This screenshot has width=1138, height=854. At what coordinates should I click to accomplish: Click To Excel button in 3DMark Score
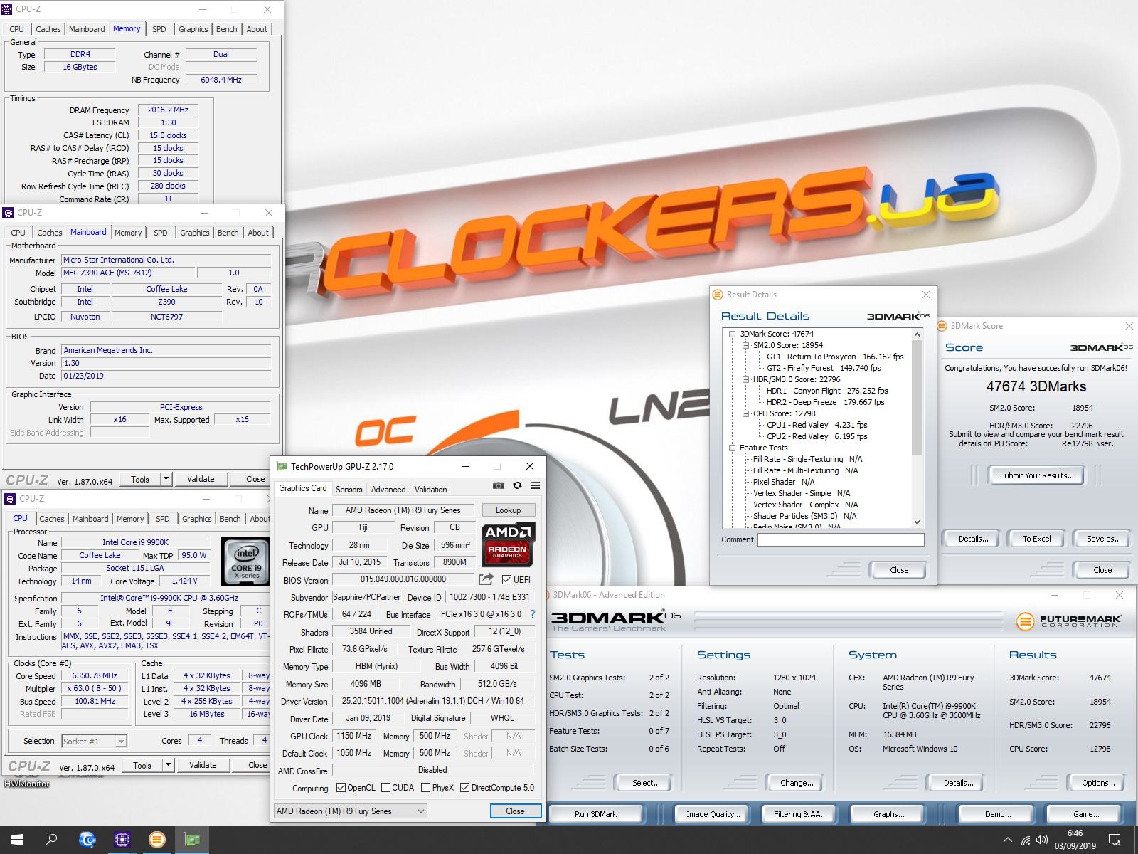[x=1036, y=539]
